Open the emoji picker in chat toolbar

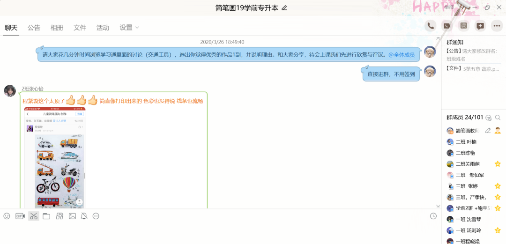(7, 216)
